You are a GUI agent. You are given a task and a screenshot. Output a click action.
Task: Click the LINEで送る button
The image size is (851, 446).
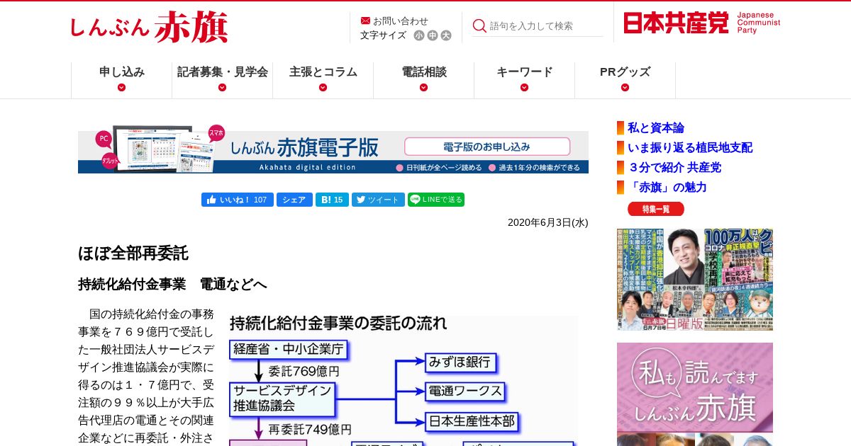pyautogui.click(x=436, y=200)
